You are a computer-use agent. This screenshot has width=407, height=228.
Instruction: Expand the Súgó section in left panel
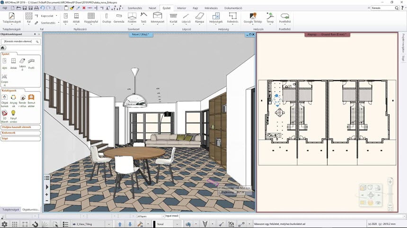20,139
